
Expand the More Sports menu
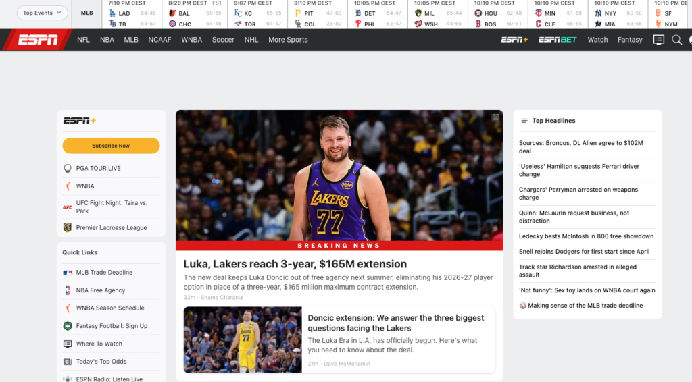point(287,40)
